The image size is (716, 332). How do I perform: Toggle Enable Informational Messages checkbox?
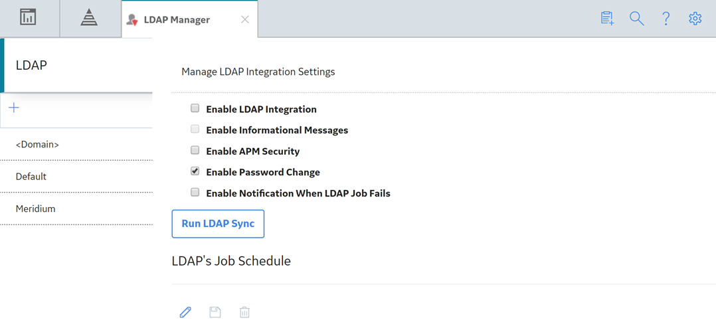195,129
